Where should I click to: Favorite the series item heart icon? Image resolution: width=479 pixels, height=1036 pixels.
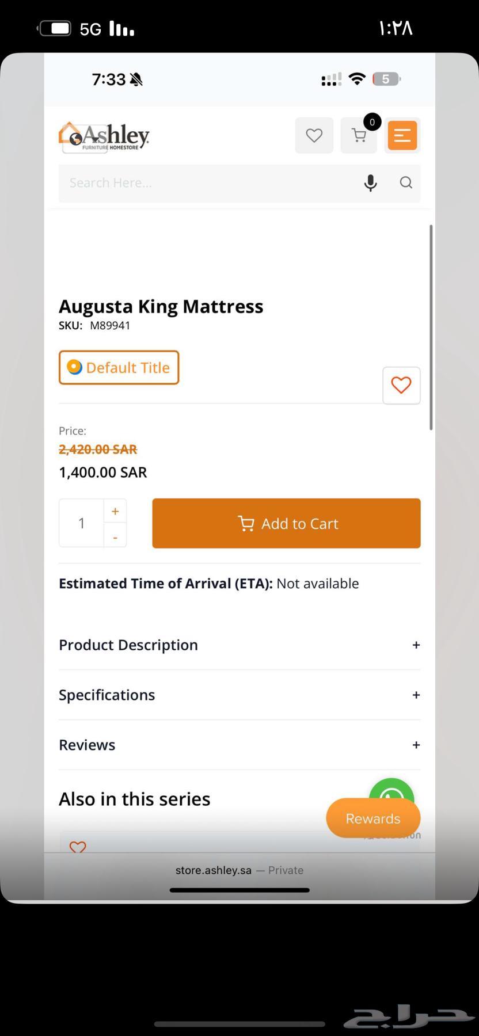pyautogui.click(x=78, y=847)
